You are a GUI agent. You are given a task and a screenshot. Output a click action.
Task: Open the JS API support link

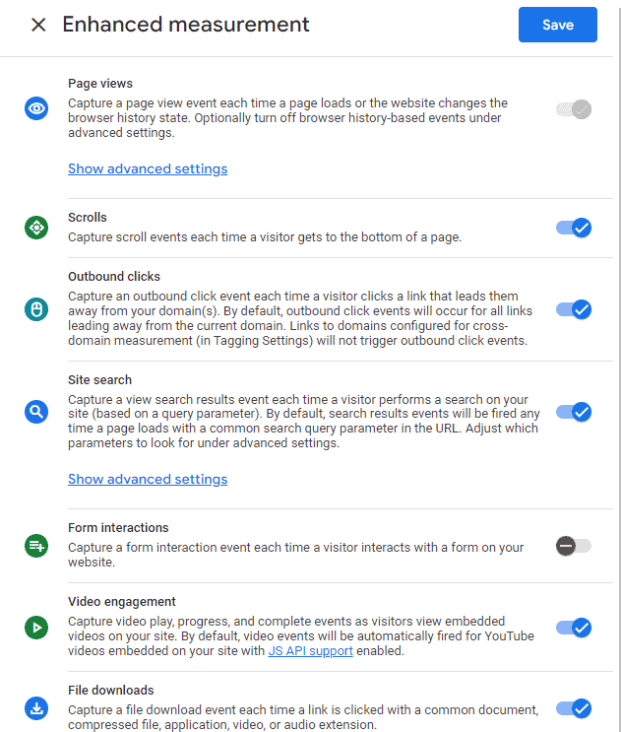[x=310, y=650]
